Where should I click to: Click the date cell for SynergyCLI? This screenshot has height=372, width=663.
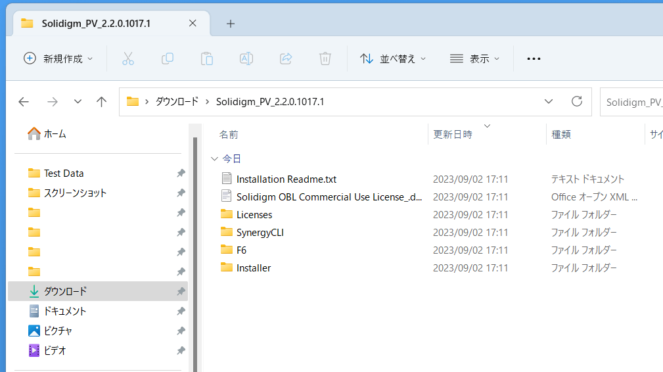pyautogui.click(x=470, y=233)
